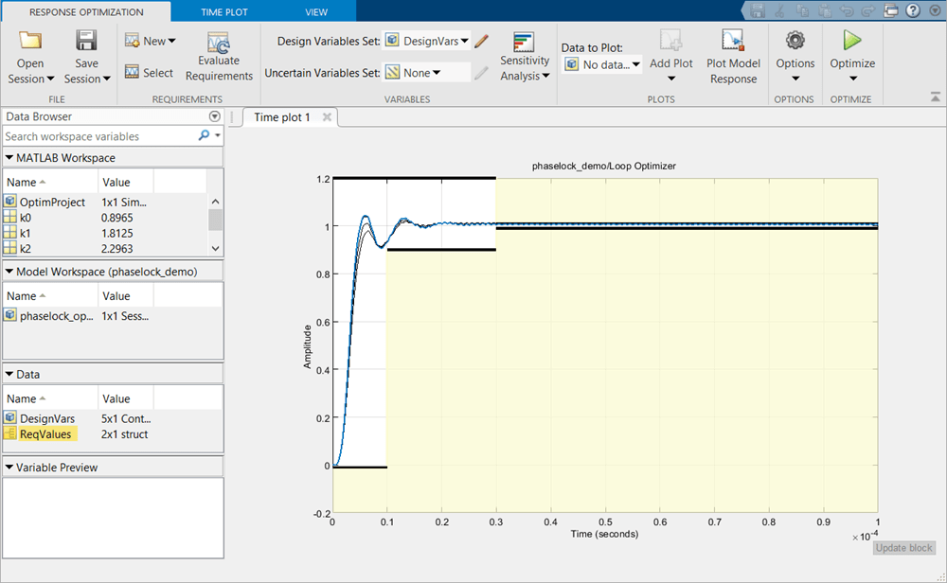The image size is (947, 583).
Task: Open the Data Browser panel actions circle icon
Action: 214,116
